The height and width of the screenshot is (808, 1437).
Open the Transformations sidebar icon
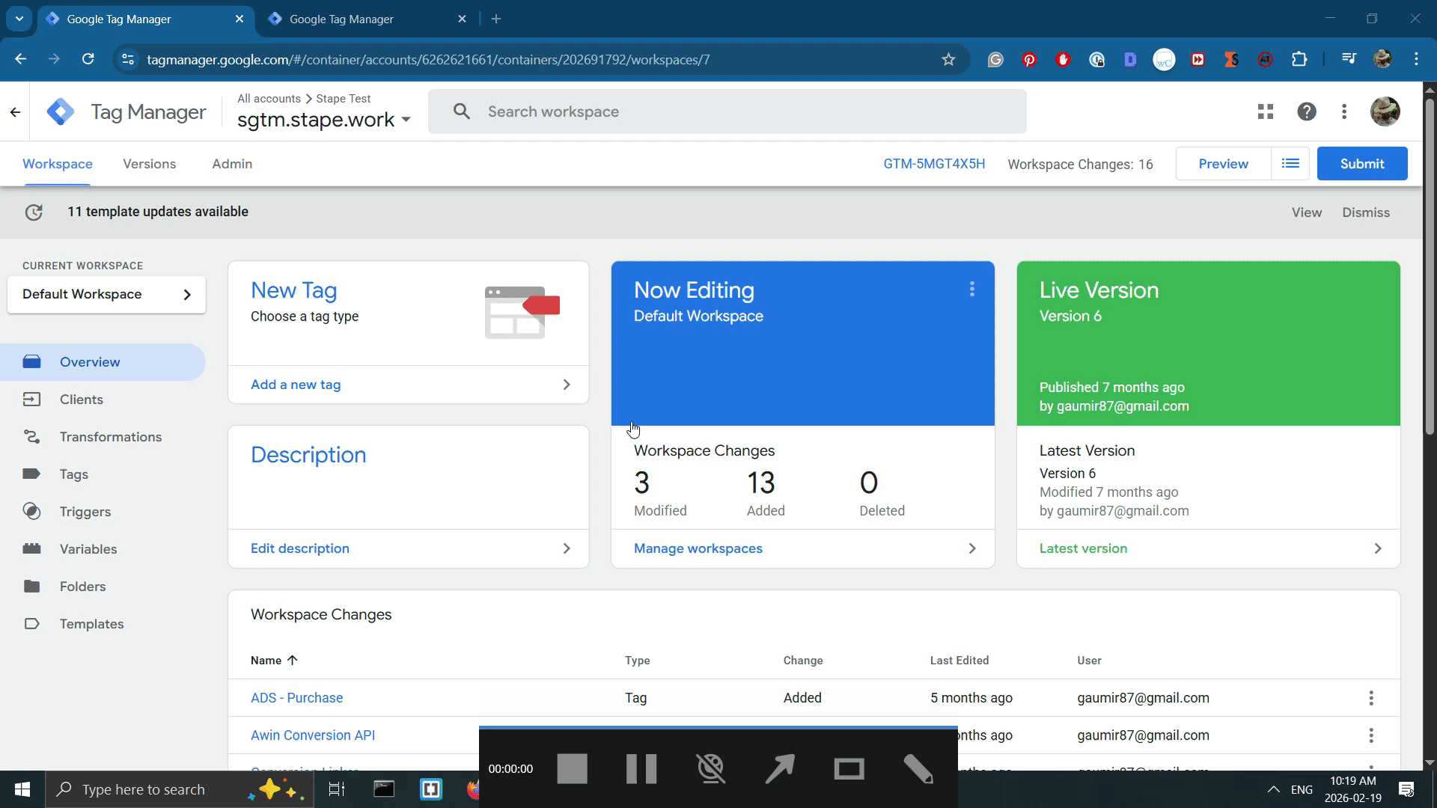32,437
